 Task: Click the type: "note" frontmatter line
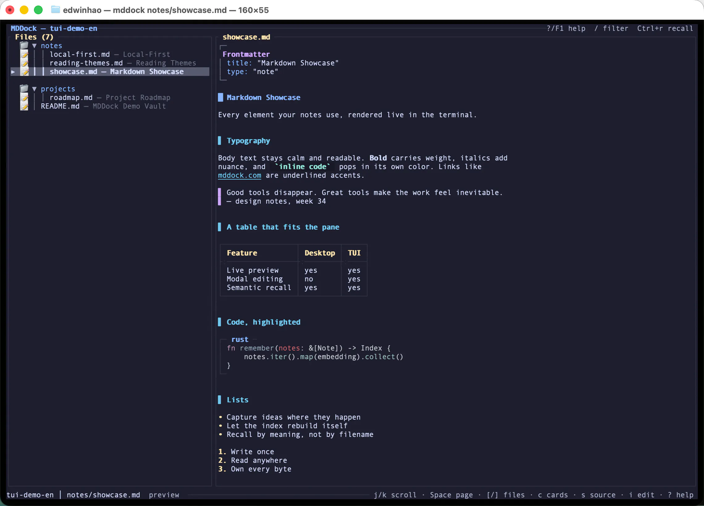click(x=252, y=72)
